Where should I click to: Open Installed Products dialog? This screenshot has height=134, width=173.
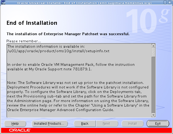[x=50, y=124]
